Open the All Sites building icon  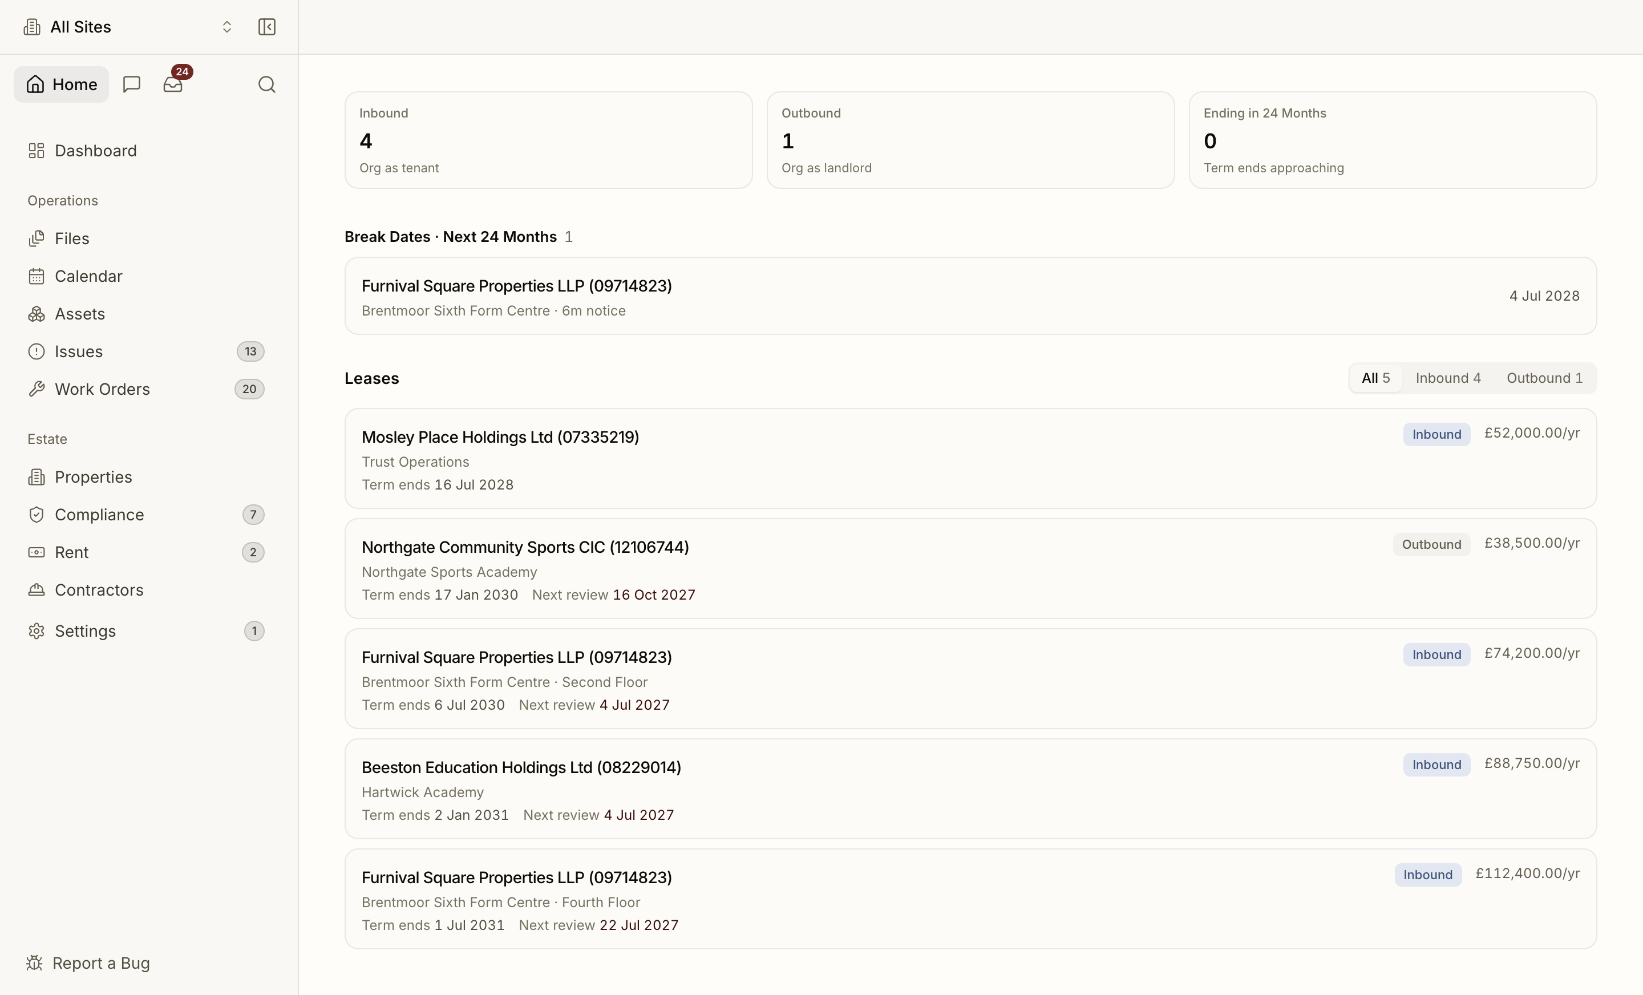[x=31, y=27]
